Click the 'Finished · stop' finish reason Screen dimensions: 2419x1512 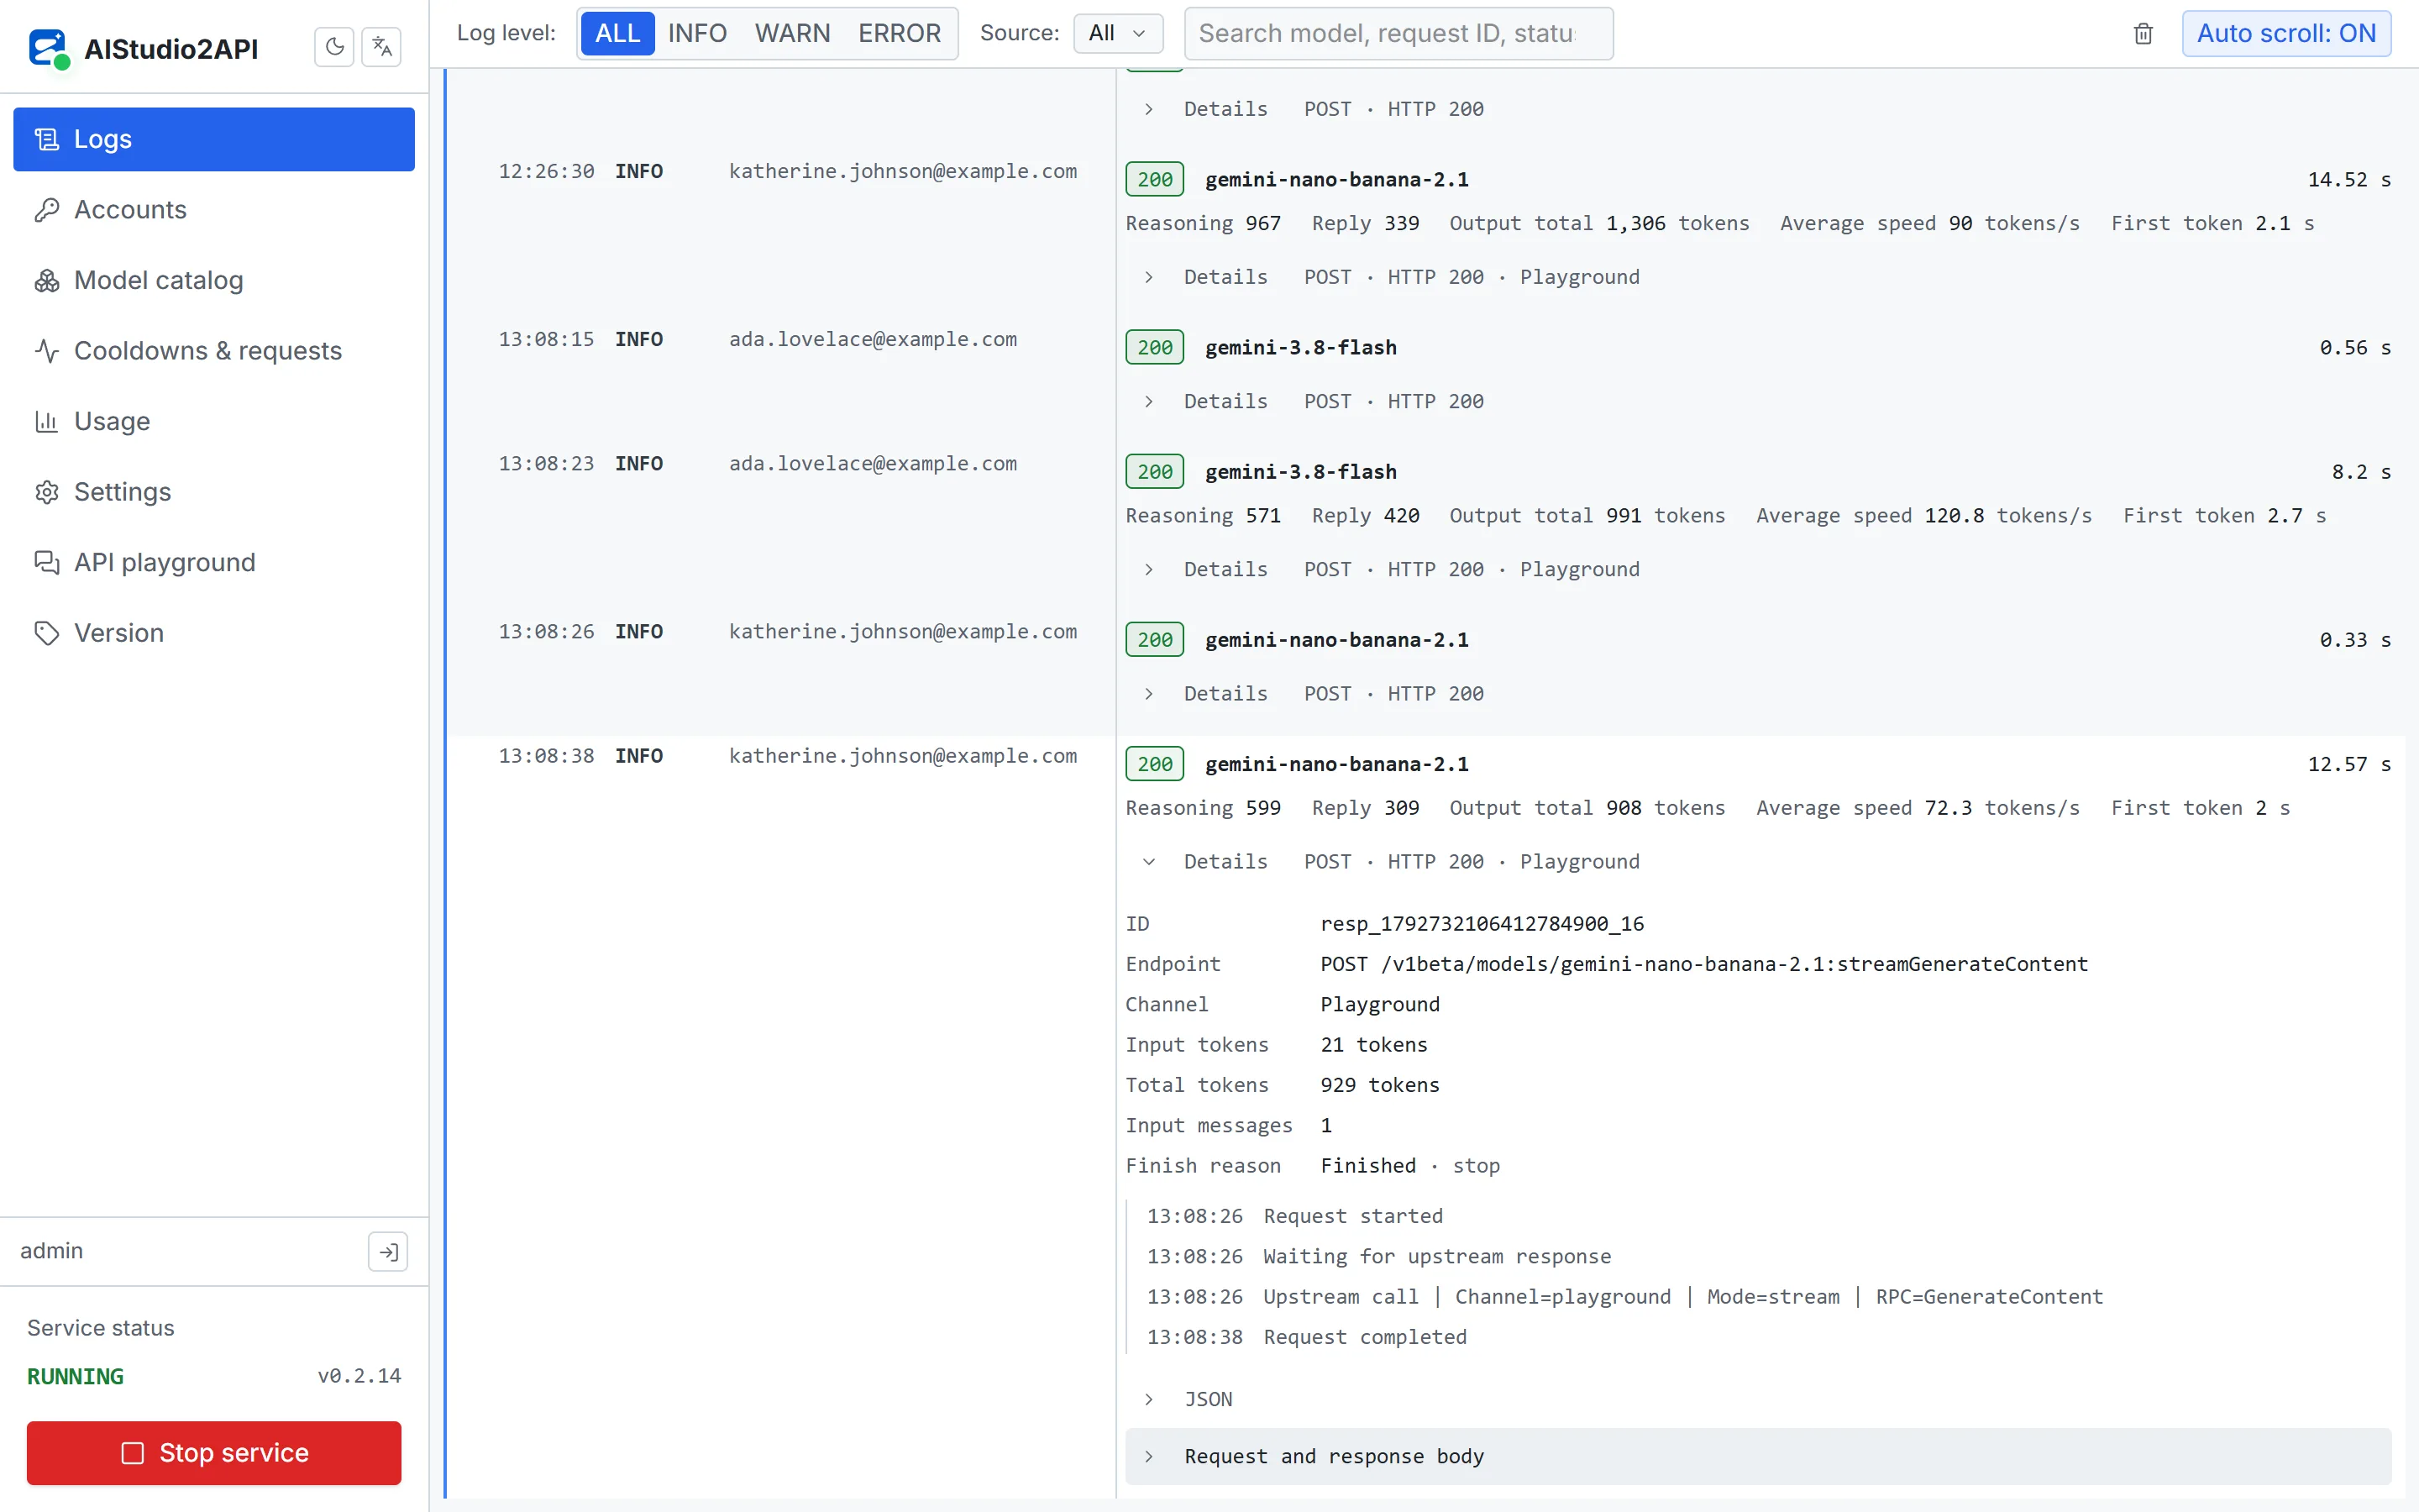[1409, 1166]
